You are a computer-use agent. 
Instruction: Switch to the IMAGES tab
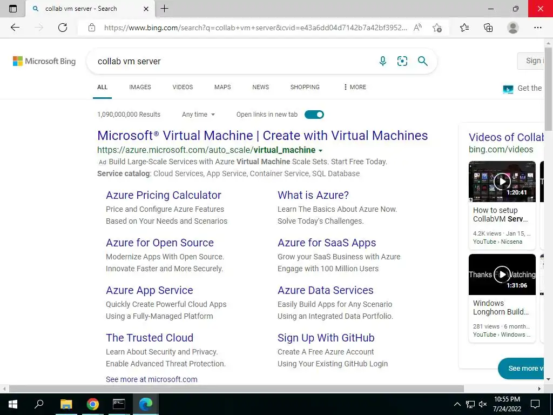click(x=140, y=87)
